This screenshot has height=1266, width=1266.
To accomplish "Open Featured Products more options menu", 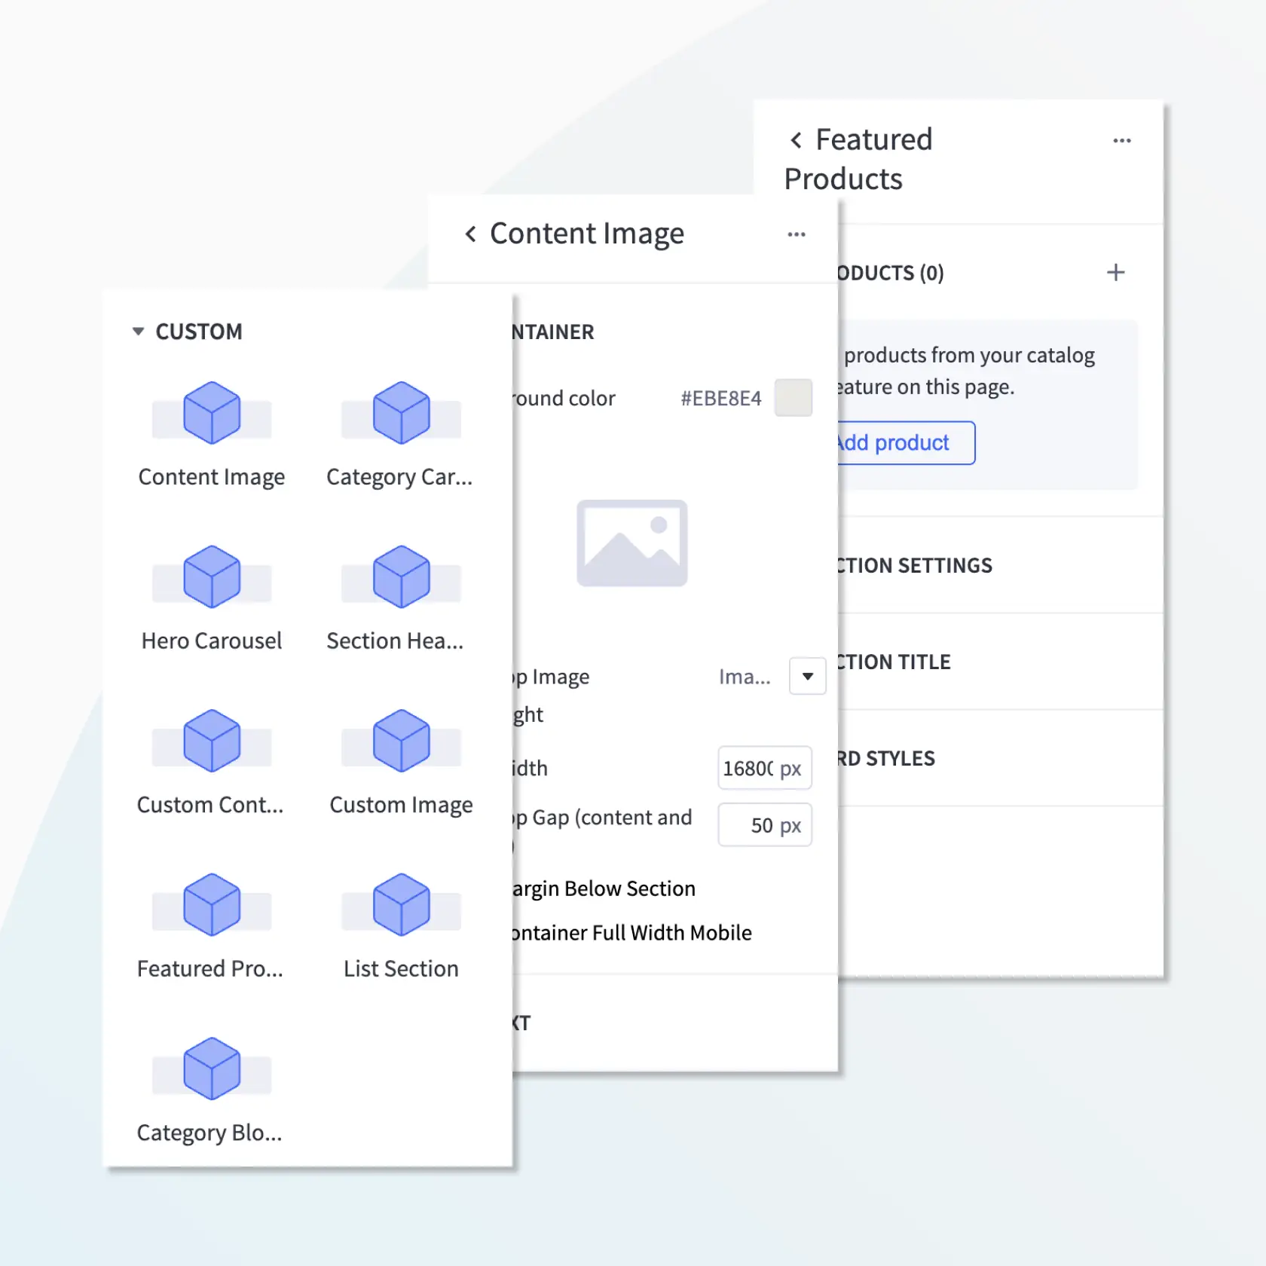I will (x=1121, y=141).
